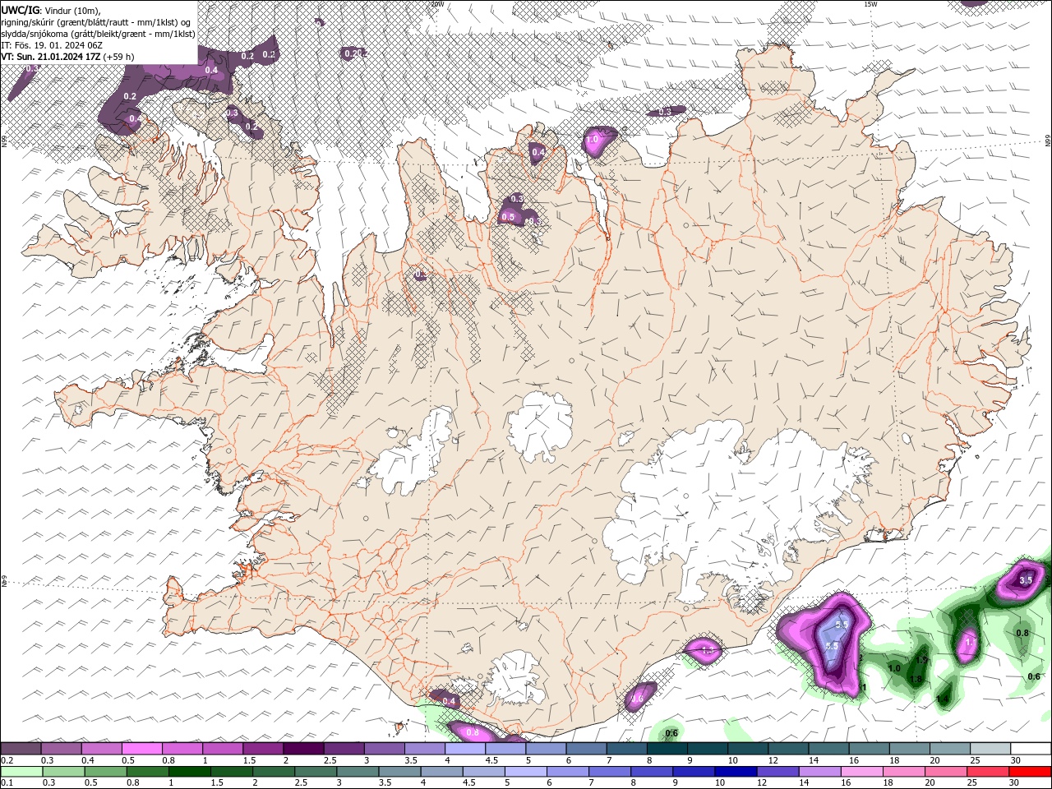Select snow legend swatch between 2 and 2.5

[302, 749]
